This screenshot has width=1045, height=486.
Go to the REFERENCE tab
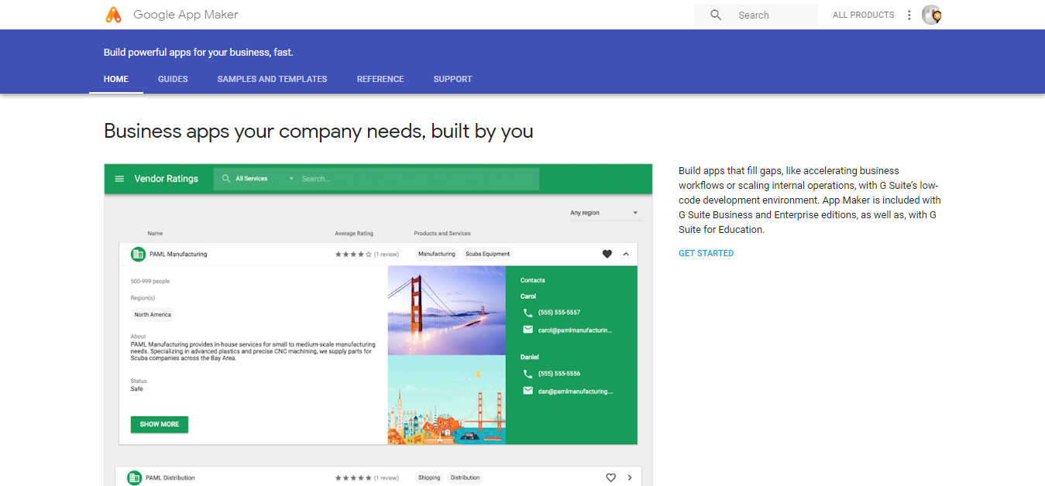tap(380, 79)
